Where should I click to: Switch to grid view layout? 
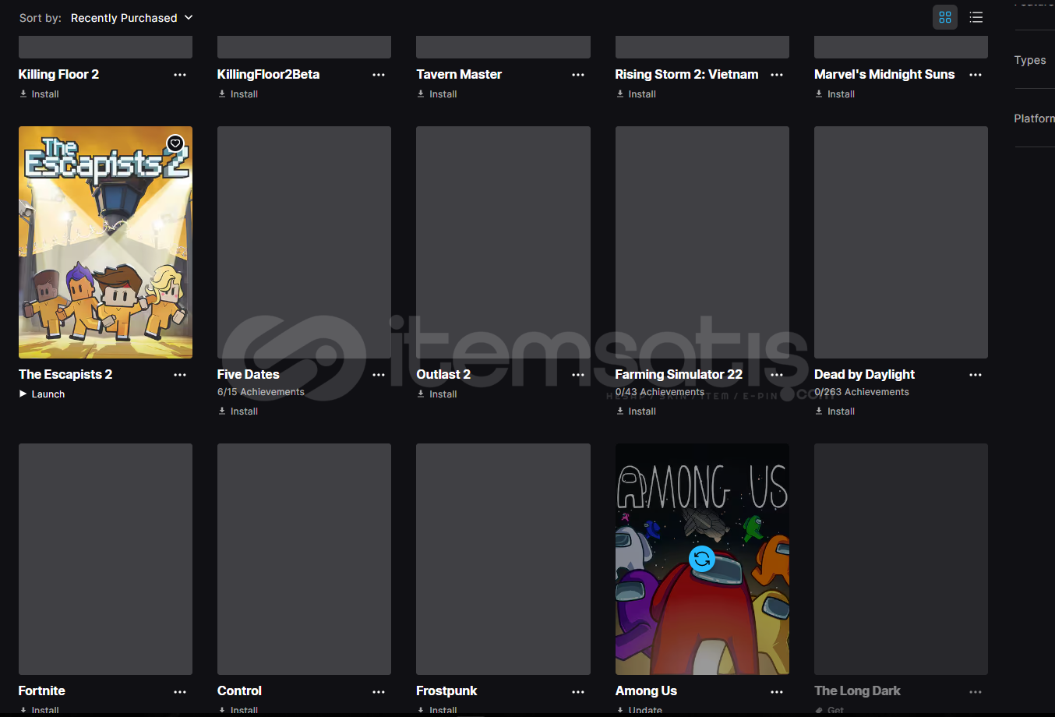click(945, 17)
